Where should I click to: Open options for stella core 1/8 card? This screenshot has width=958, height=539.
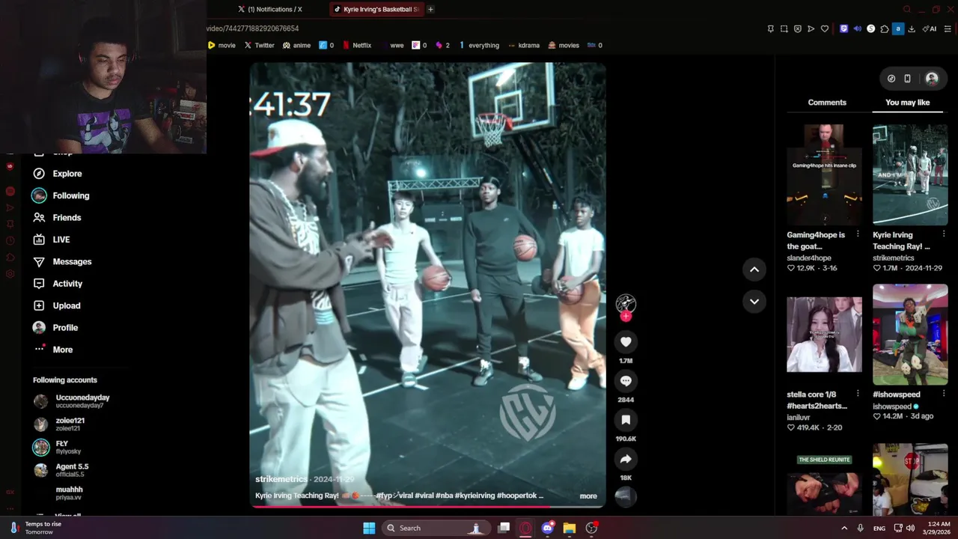[x=858, y=394]
